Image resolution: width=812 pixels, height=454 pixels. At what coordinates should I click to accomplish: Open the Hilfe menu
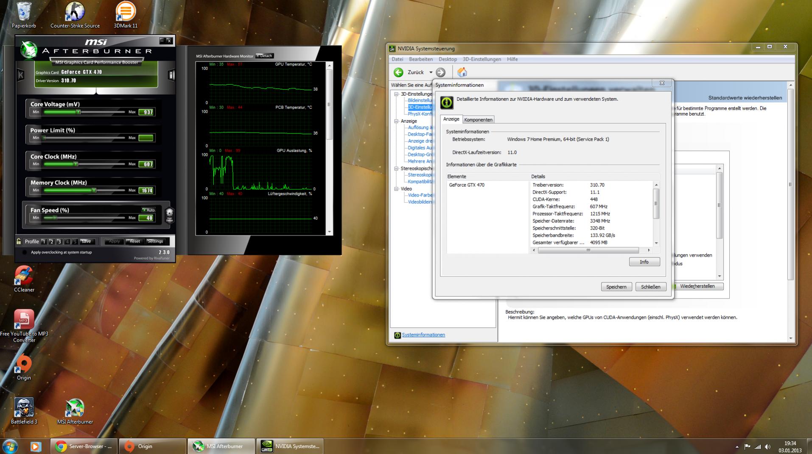(x=512, y=59)
